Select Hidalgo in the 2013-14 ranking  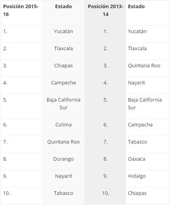tap(137, 176)
